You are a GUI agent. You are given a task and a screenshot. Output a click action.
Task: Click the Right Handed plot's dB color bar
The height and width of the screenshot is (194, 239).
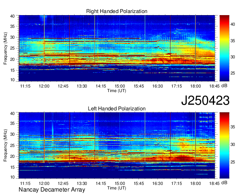tap(224, 48)
